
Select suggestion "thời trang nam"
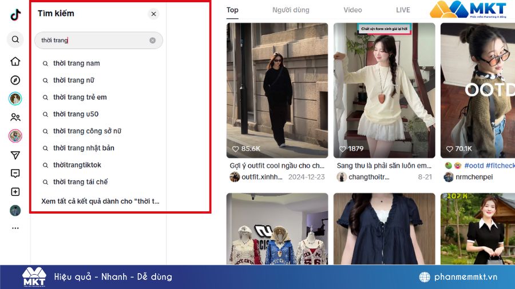[76, 63]
